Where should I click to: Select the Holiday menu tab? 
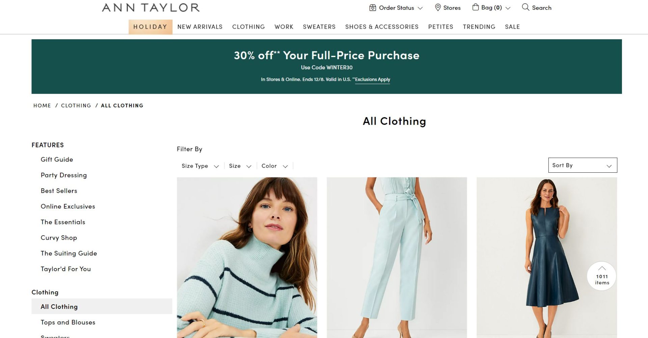point(151,27)
